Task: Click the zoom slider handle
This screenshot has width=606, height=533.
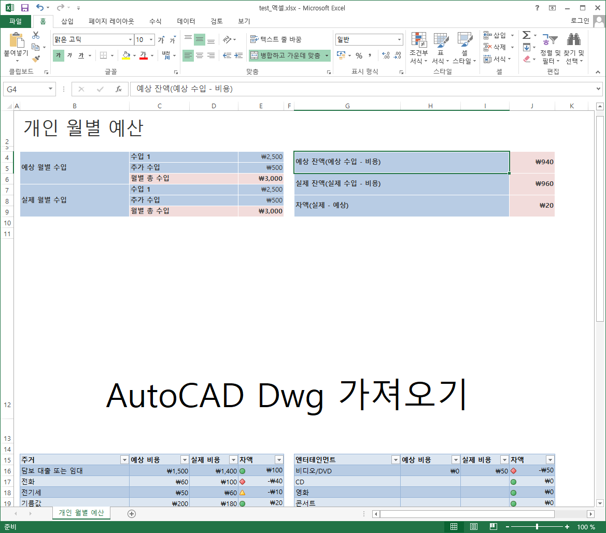Action: (537, 527)
